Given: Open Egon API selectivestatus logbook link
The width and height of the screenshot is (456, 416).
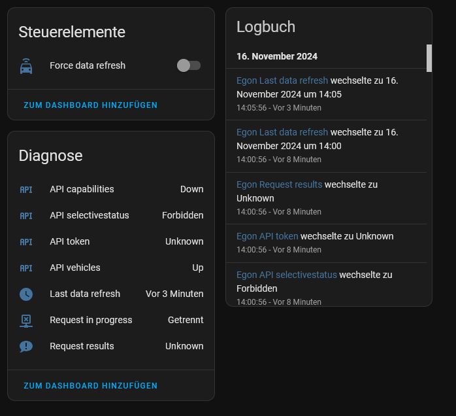Looking at the screenshot, I should 287,275.
